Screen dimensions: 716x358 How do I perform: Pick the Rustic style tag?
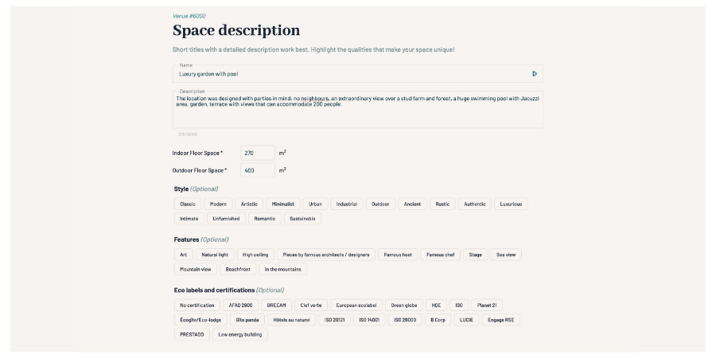(442, 204)
